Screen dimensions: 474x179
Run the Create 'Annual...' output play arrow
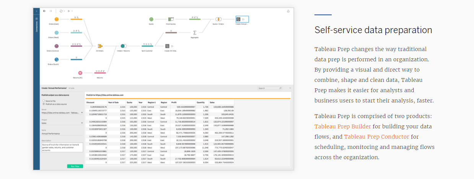click(x=244, y=19)
